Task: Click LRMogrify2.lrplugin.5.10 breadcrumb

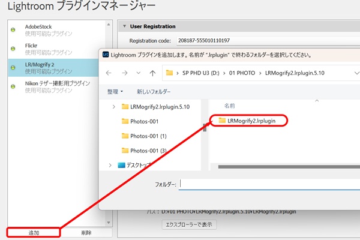Action: click(x=295, y=73)
